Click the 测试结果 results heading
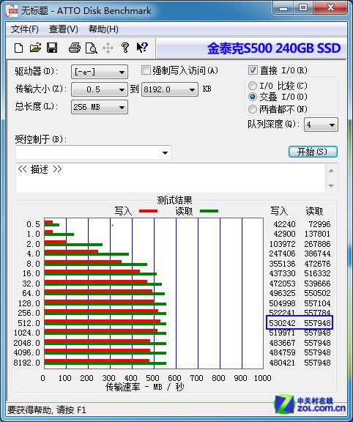This screenshot has width=353, height=422. point(174,200)
